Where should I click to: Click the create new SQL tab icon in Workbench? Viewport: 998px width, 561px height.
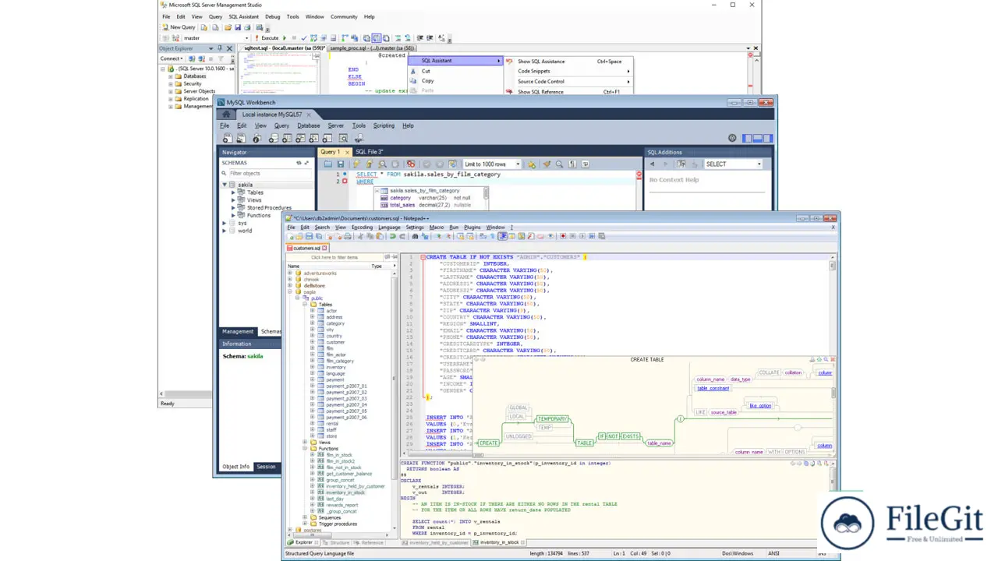click(x=227, y=139)
